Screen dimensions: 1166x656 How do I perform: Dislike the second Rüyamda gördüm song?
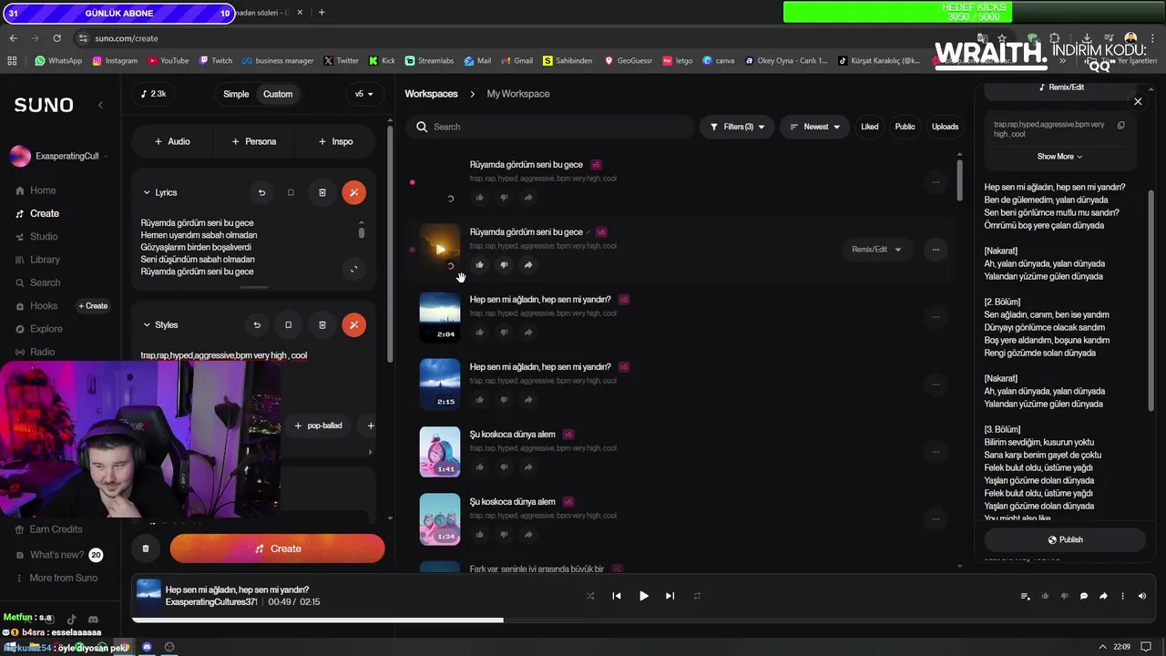(504, 265)
